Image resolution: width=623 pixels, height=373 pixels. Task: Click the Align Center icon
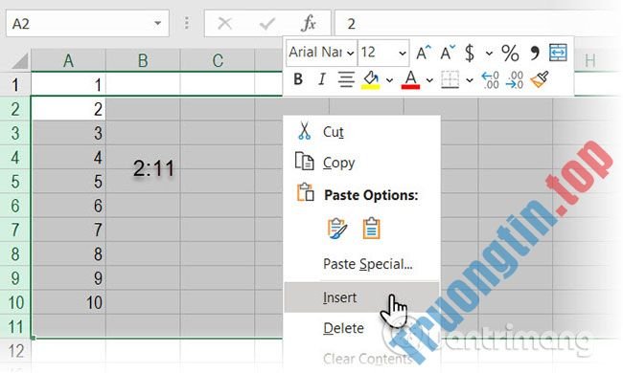coord(346,79)
